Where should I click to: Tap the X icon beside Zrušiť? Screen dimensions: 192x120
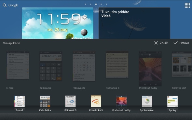coord(156,43)
